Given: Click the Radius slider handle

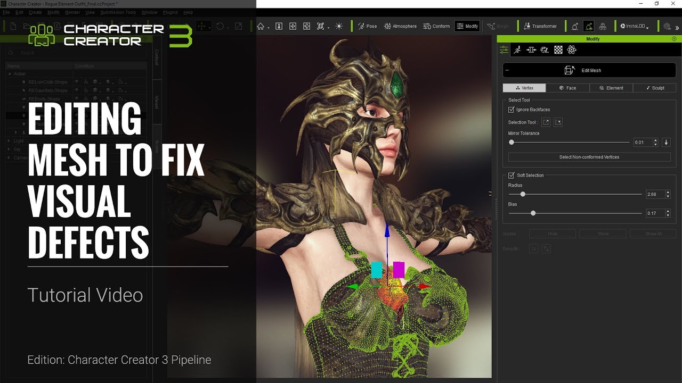Looking at the screenshot, I should coord(523,194).
